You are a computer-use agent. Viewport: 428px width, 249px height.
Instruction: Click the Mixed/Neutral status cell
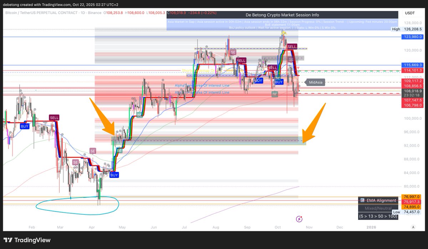[378, 208]
